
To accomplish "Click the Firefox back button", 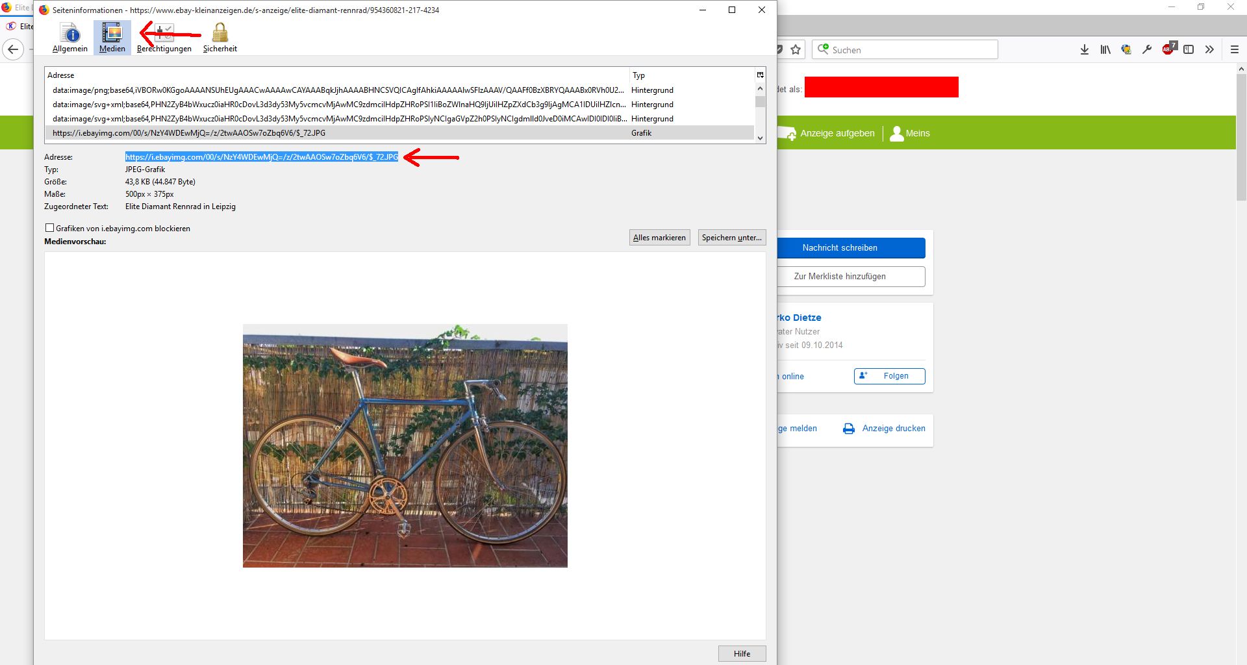I will point(13,49).
